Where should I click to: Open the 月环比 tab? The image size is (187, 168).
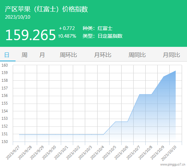[x=103, y=55]
